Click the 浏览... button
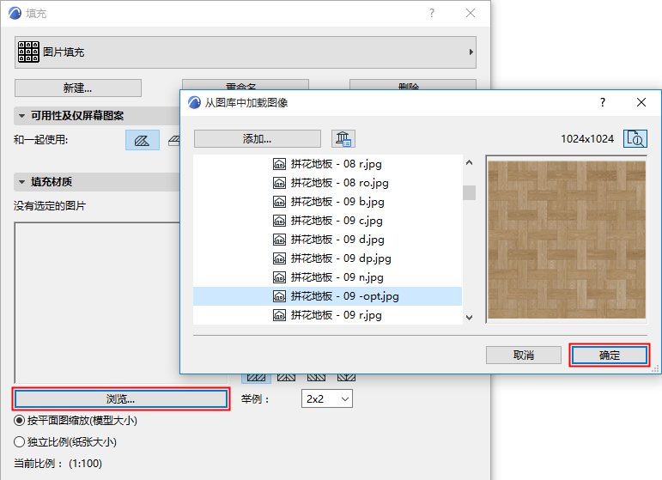662x480 pixels. (121, 399)
